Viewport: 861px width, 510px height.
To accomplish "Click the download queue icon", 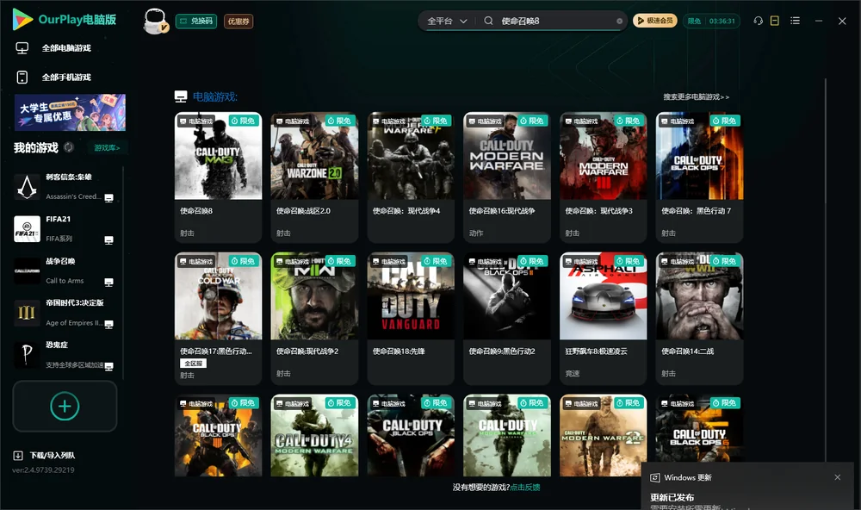I will click(x=17, y=456).
